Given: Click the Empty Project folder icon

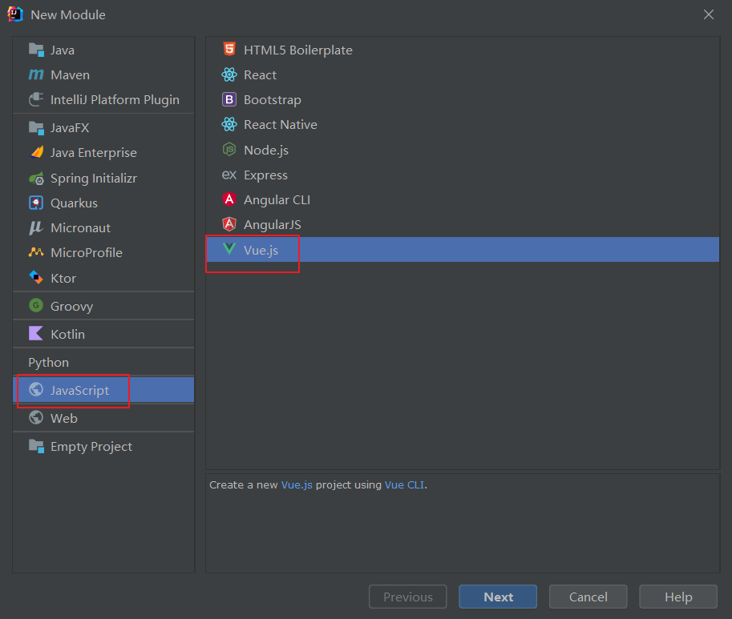Looking at the screenshot, I should pyautogui.click(x=36, y=446).
